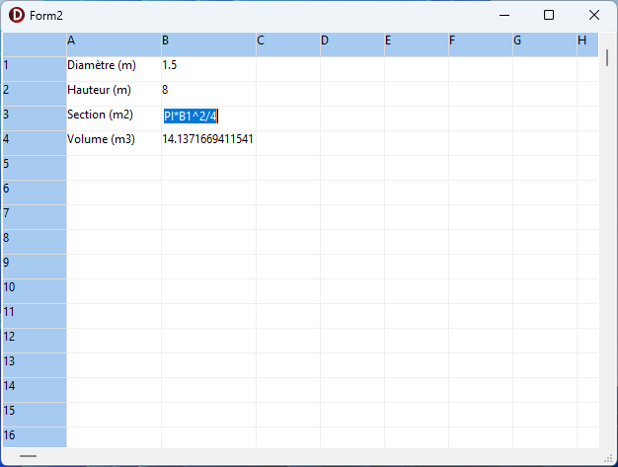Click the vertical scrollbar thumb

click(x=607, y=55)
